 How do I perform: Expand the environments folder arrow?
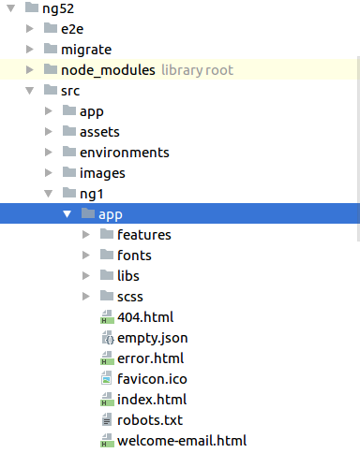tap(49, 153)
